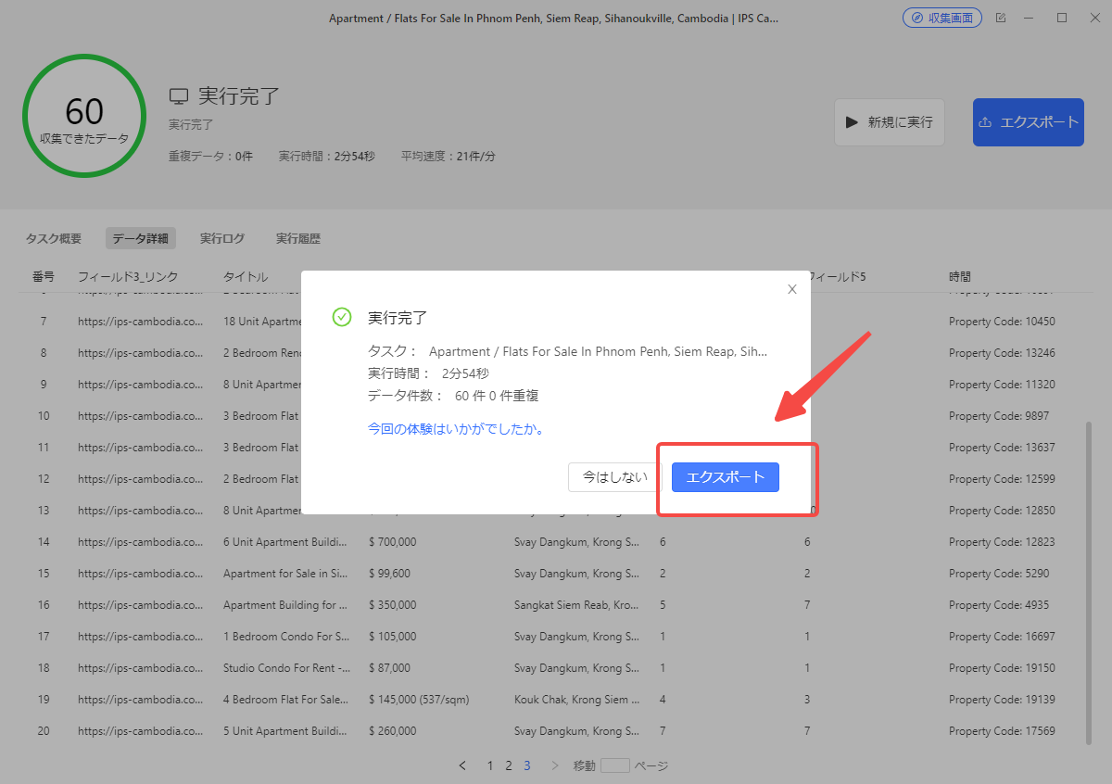1112x784 pixels.
Task: Close the 実行完了 dialog with X
Action: pos(791,289)
